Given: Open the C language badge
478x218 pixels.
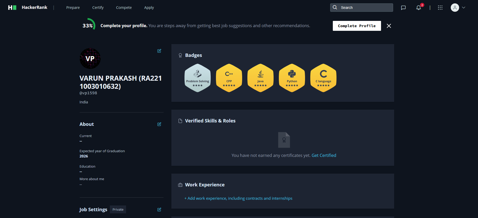Looking at the screenshot, I should point(323,78).
